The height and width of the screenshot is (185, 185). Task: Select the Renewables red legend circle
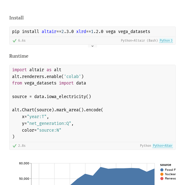(162, 179)
